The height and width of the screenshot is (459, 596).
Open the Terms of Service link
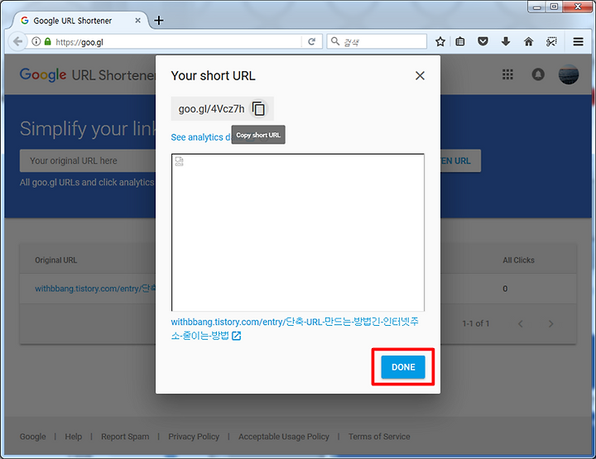[x=379, y=437]
